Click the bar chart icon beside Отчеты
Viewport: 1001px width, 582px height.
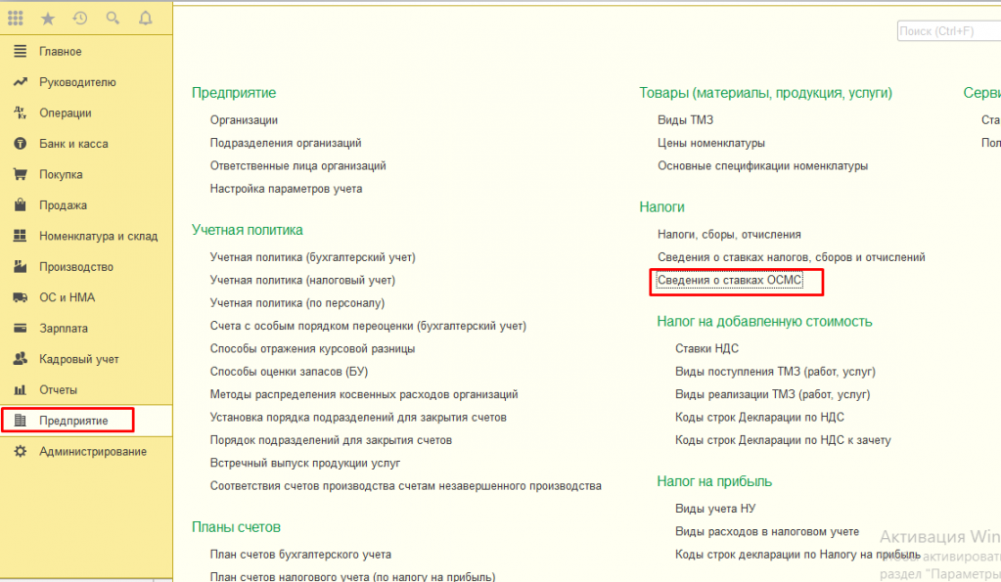coord(20,390)
